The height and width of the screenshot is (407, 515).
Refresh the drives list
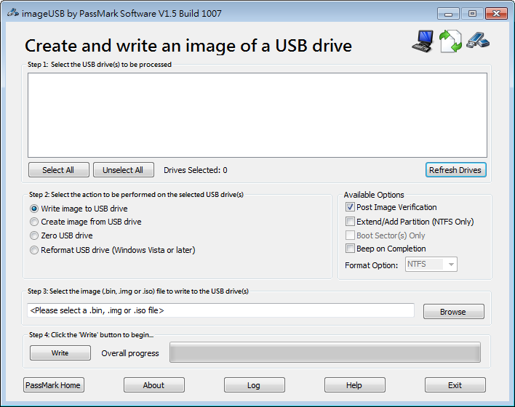(455, 170)
